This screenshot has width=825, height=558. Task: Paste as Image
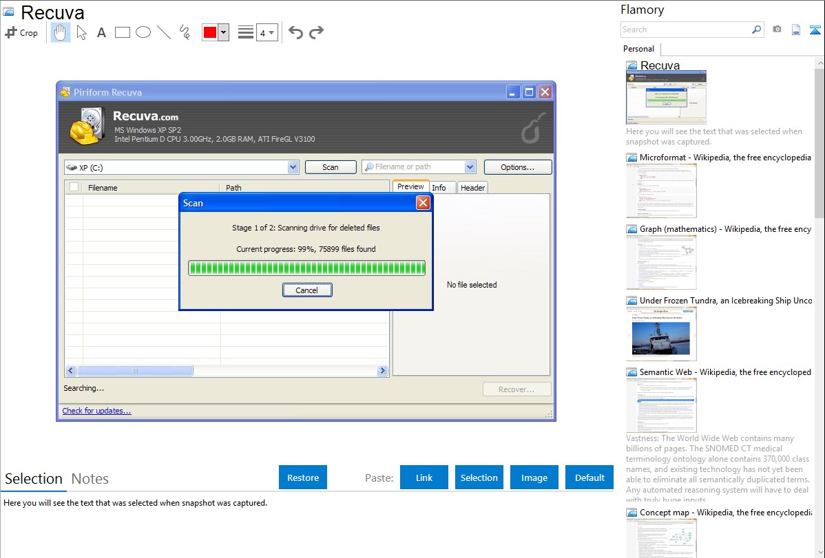534,477
